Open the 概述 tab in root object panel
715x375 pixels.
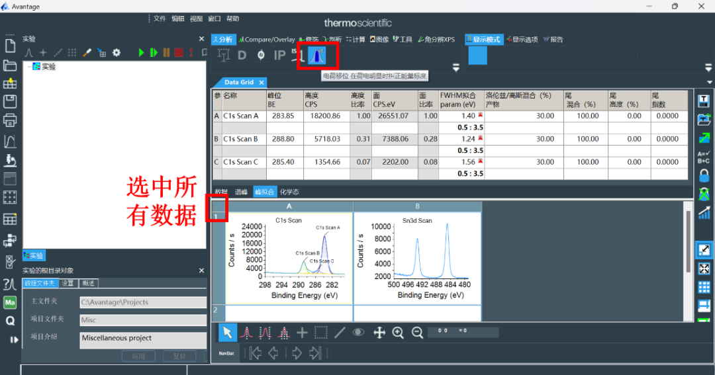88,283
